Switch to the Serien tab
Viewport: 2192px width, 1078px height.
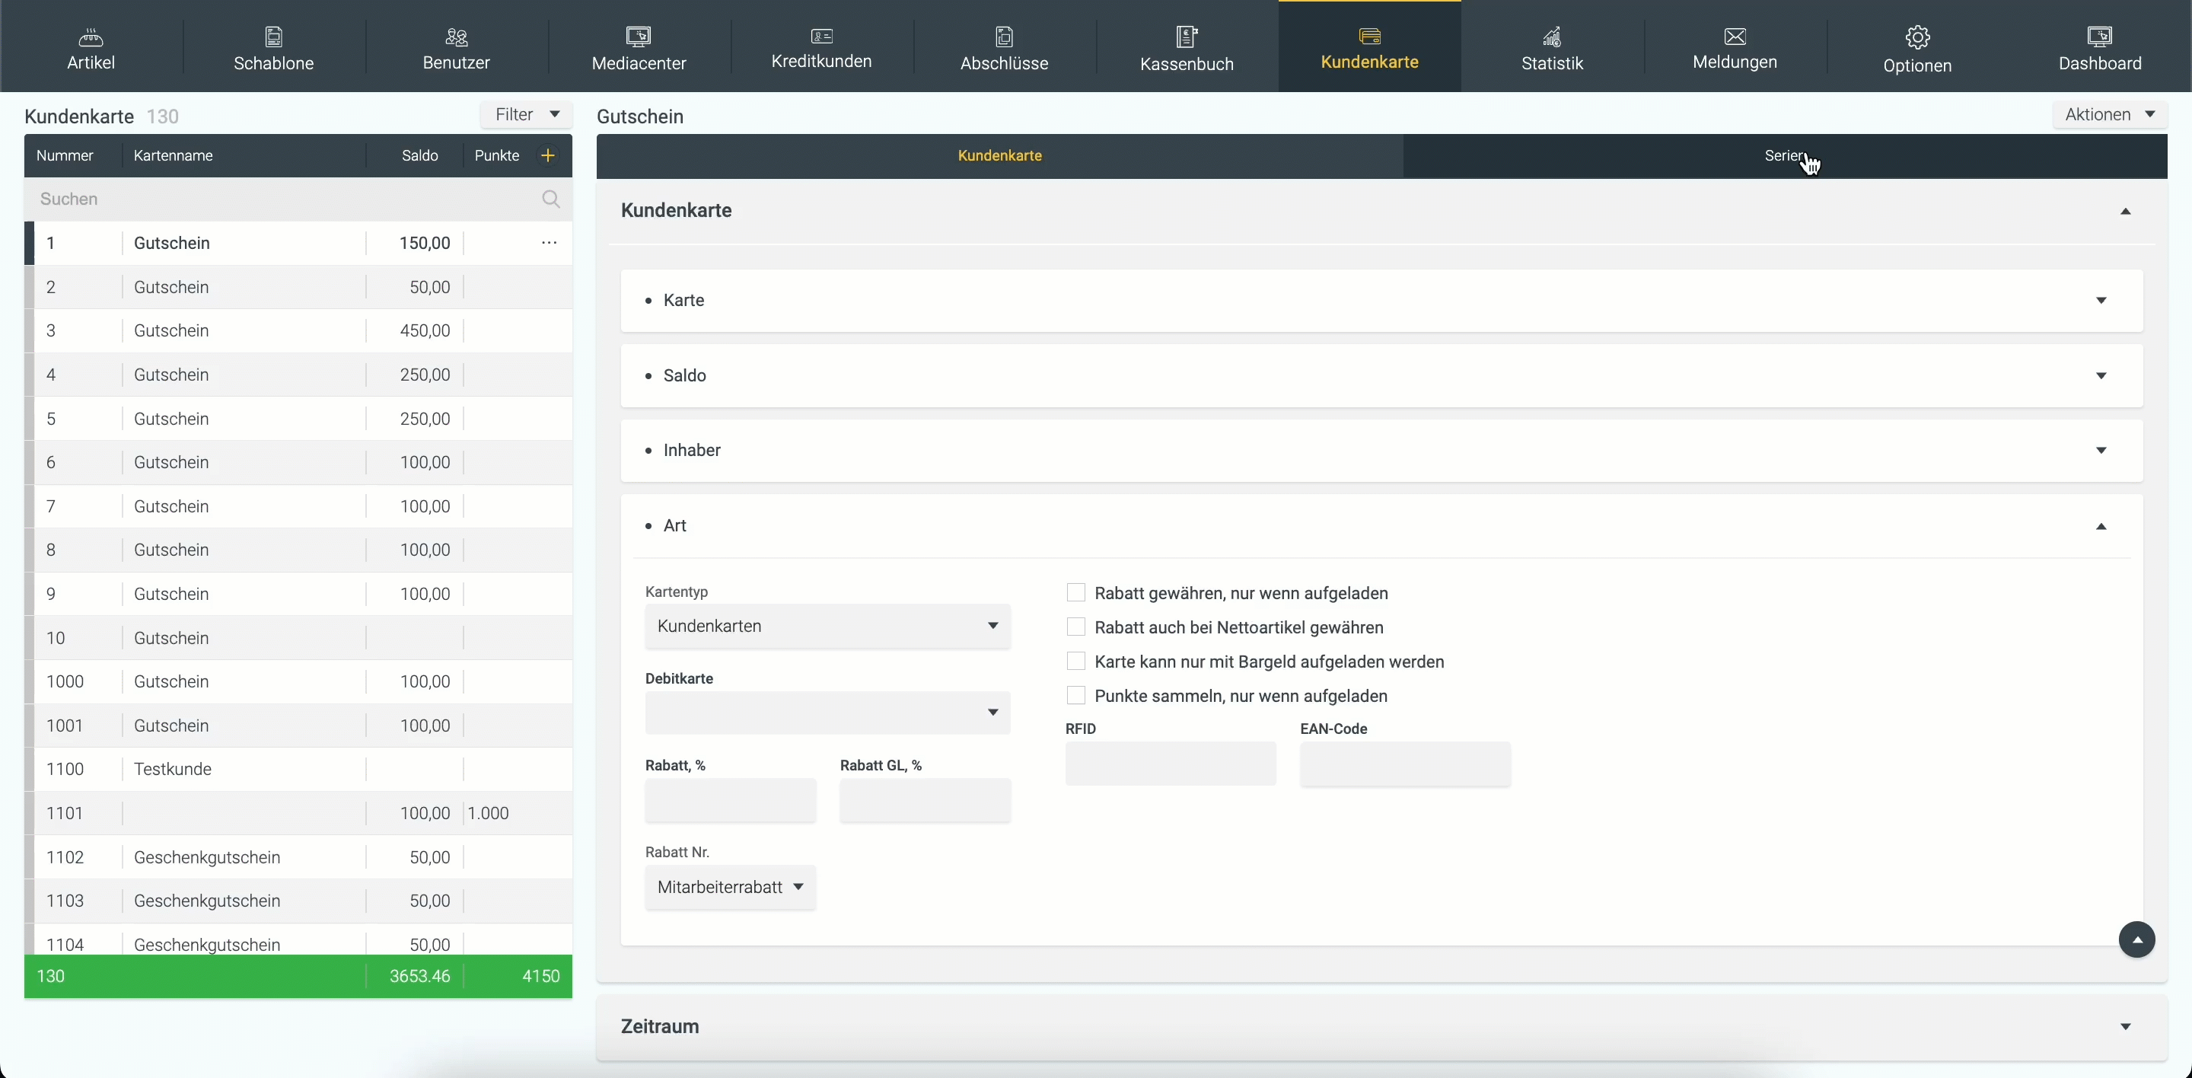click(1784, 156)
